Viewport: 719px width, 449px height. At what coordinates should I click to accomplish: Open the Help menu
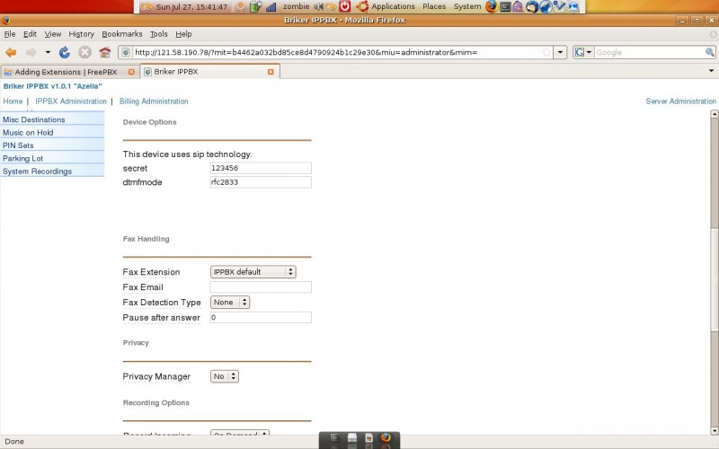pyautogui.click(x=183, y=34)
